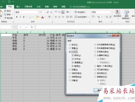Open Format as Table menu
Image resolution: width=135 pixels, height=102 pixels.
126,14
